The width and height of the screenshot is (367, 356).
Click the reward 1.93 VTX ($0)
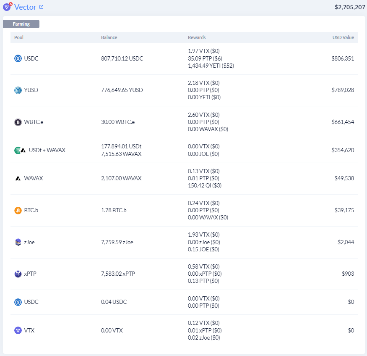tap(203, 235)
